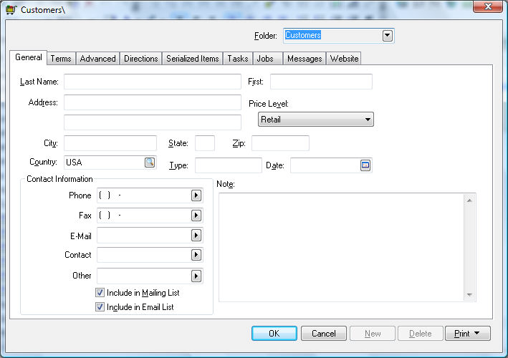508x358 pixels.
Task: Click the arrow button beside Other field
Action: coord(196,276)
